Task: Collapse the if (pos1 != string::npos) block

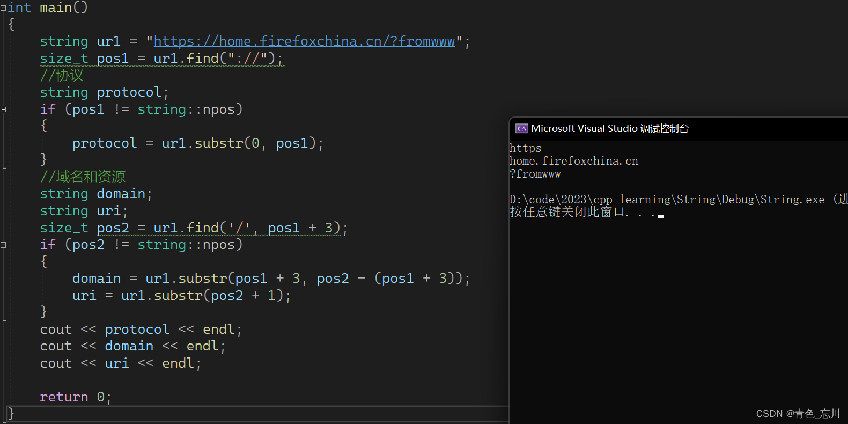Action: coord(3,109)
